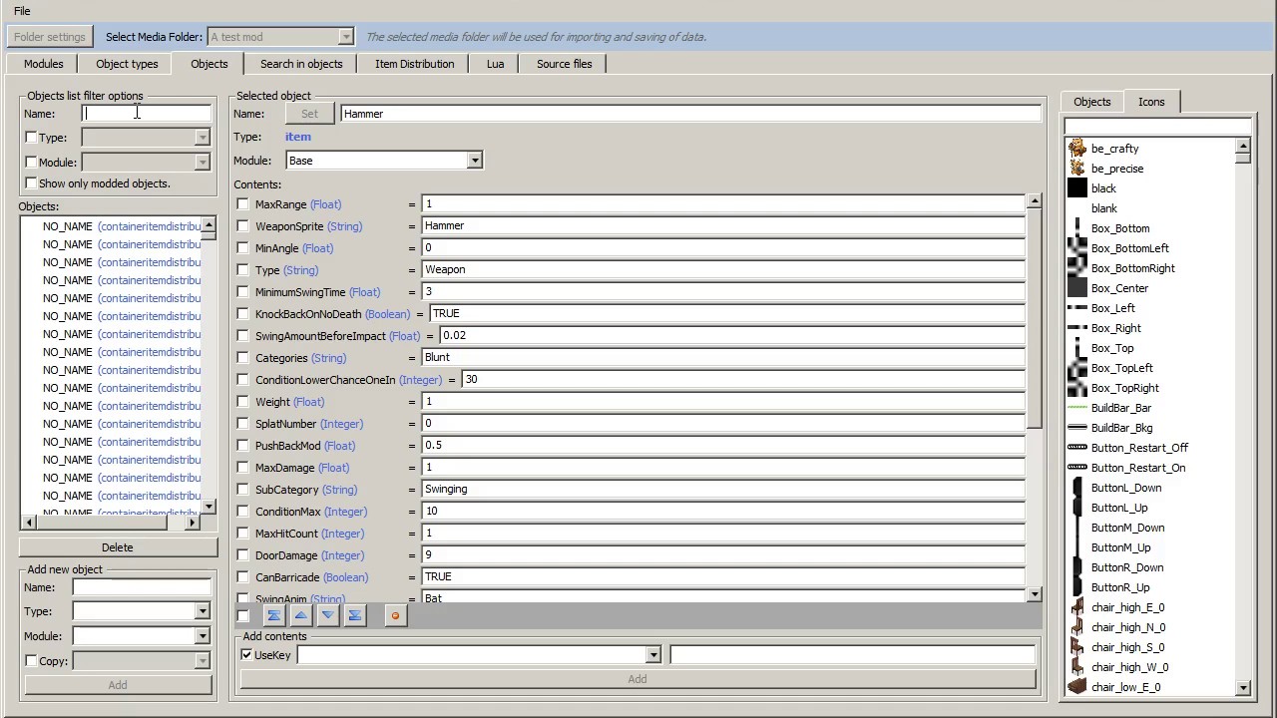
Task: Open the Type filter dropdown
Action: [203, 138]
